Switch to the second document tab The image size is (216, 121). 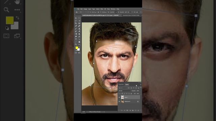[131, 15]
